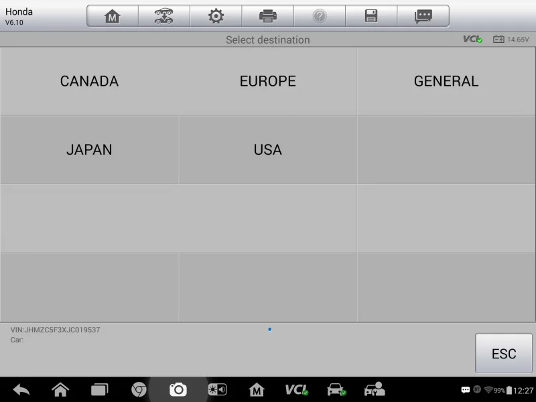Save data with the floppy disk icon
Screen dimensions: 536x402
click(371, 16)
